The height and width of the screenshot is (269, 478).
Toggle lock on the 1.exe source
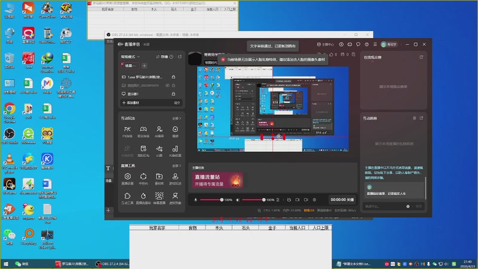(173, 77)
